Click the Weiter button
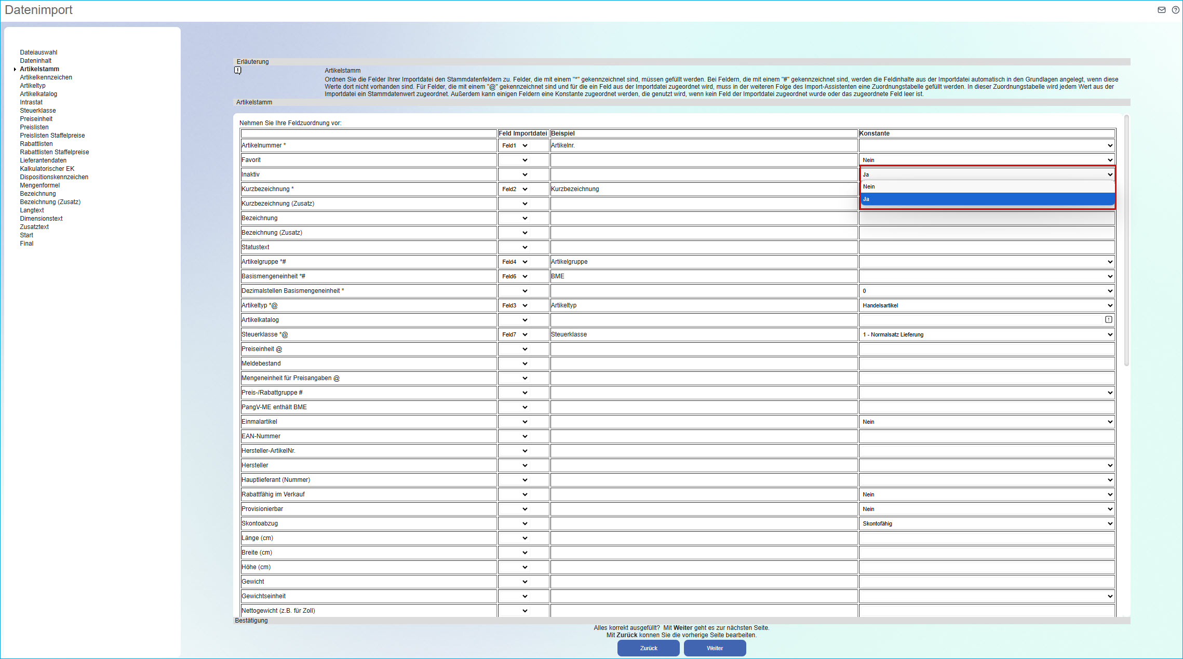Screen dimensions: 1183x659 [x=715, y=648]
